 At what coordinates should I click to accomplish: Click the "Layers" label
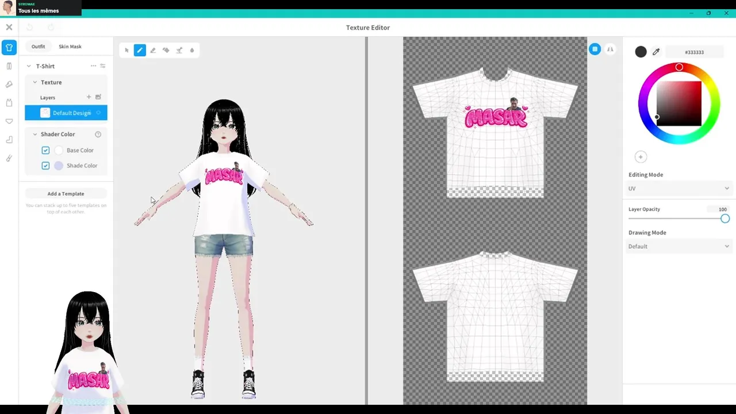pos(48,98)
